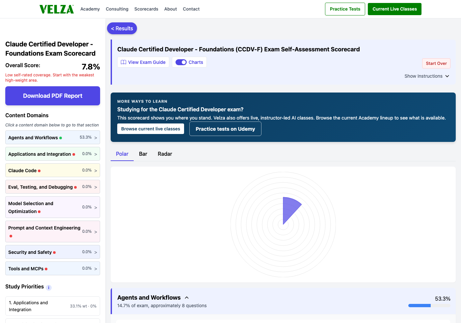Select study priority Applications and Integration
Image resolution: width=461 pixels, height=323 pixels.
click(x=53, y=306)
